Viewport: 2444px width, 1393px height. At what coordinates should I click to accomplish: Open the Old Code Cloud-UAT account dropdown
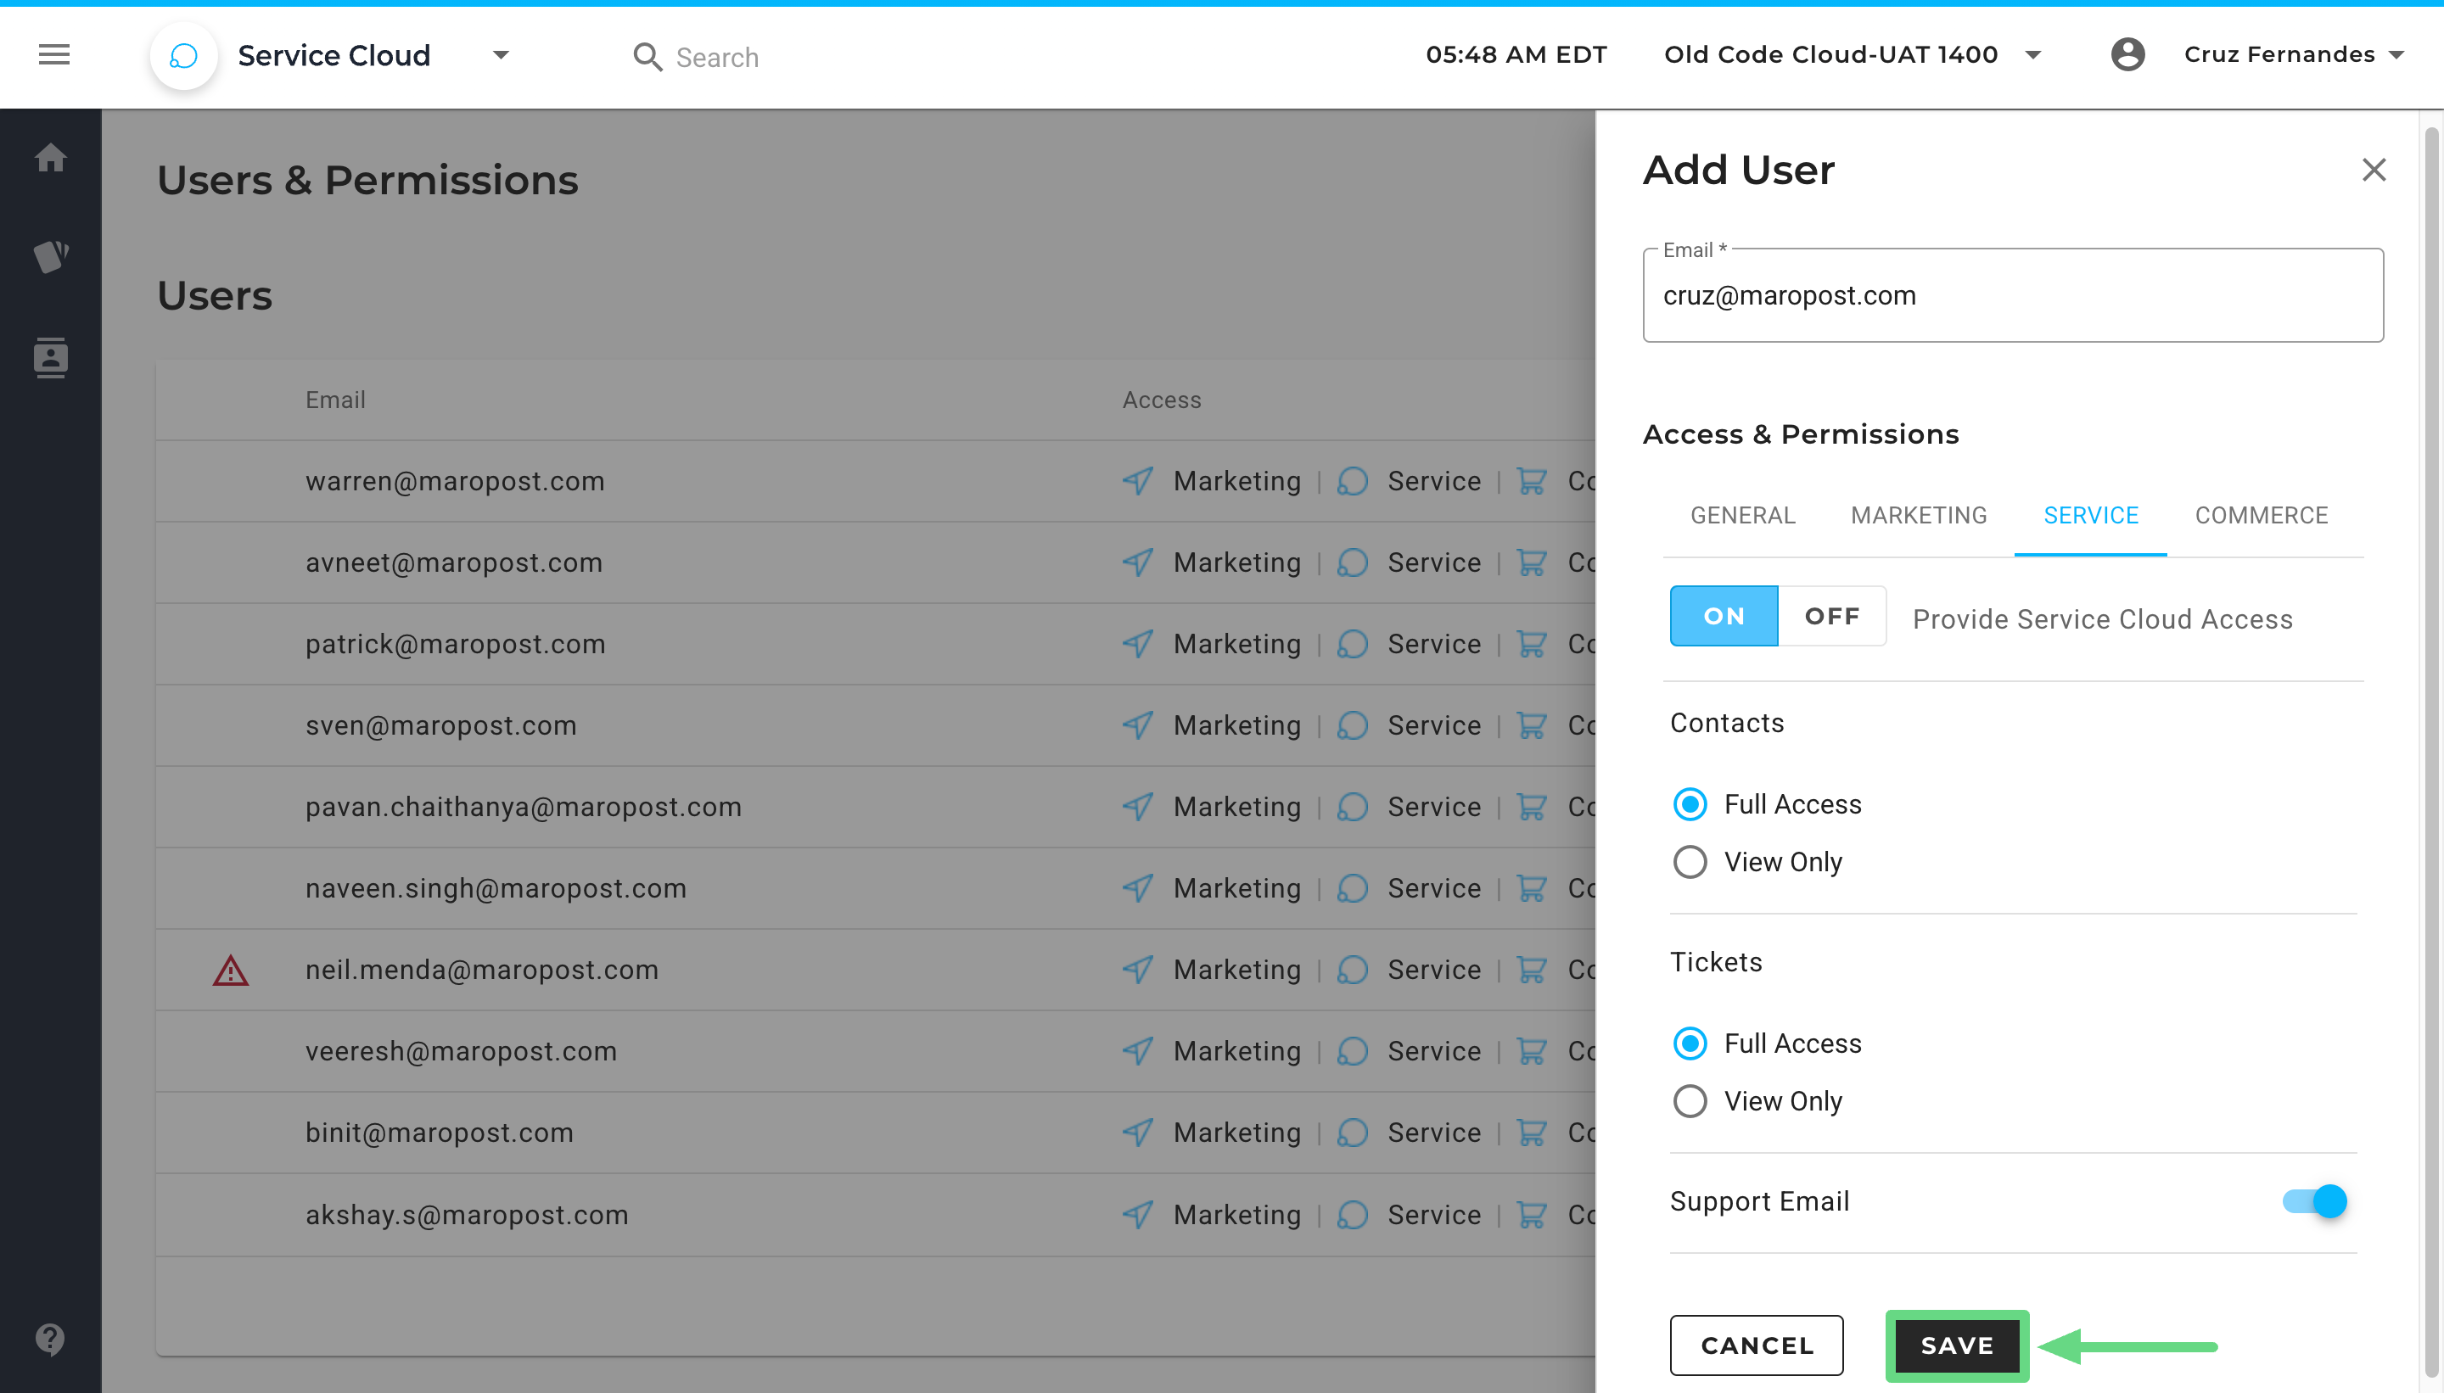[x=2033, y=55]
